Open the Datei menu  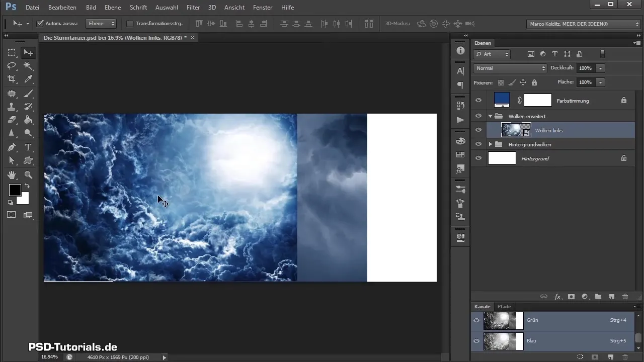pyautogui.click(x=32, y=8)
